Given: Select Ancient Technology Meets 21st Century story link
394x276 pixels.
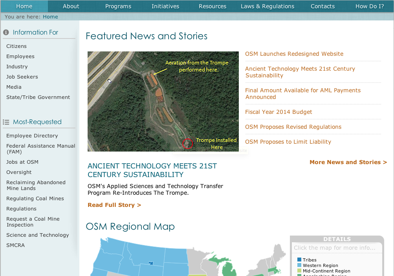Looking at the screenshot, I should 300,72.
